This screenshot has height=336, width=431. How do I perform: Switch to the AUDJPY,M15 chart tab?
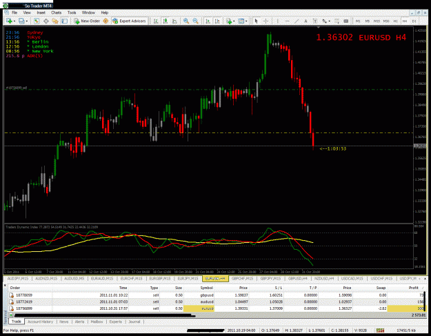pyautogui.click(x=18, y=279)
